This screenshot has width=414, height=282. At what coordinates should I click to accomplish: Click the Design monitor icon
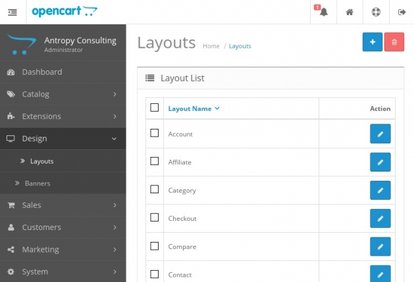(11, 139)
